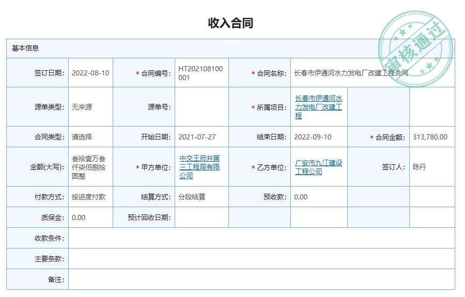Image resolution: width=465 pixels, height=297 pixels.
Task: Open the 中交王府井第三工程局有限公司 company link
Action: pos(199,167)
